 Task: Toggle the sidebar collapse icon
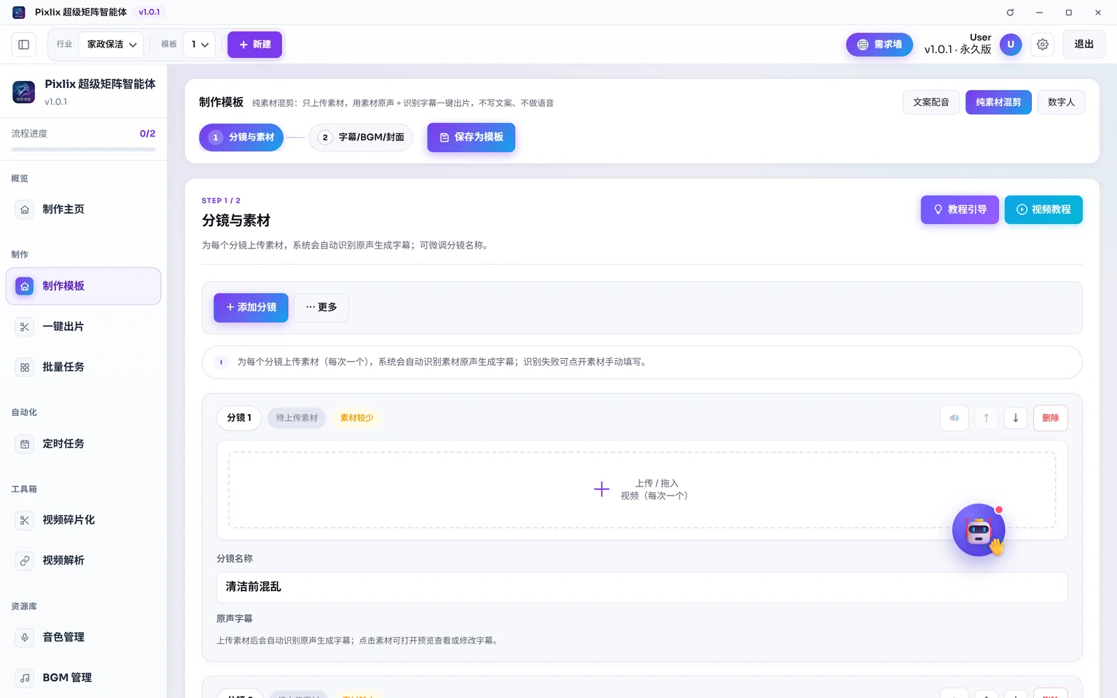[24, 45]
